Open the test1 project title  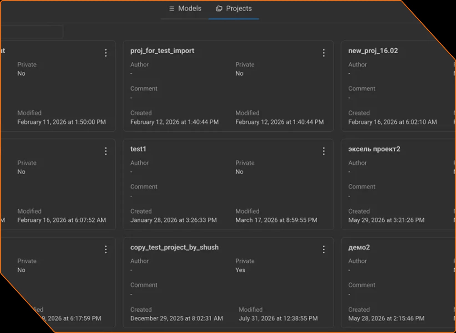pyautogui.click(x=138, y=149)
